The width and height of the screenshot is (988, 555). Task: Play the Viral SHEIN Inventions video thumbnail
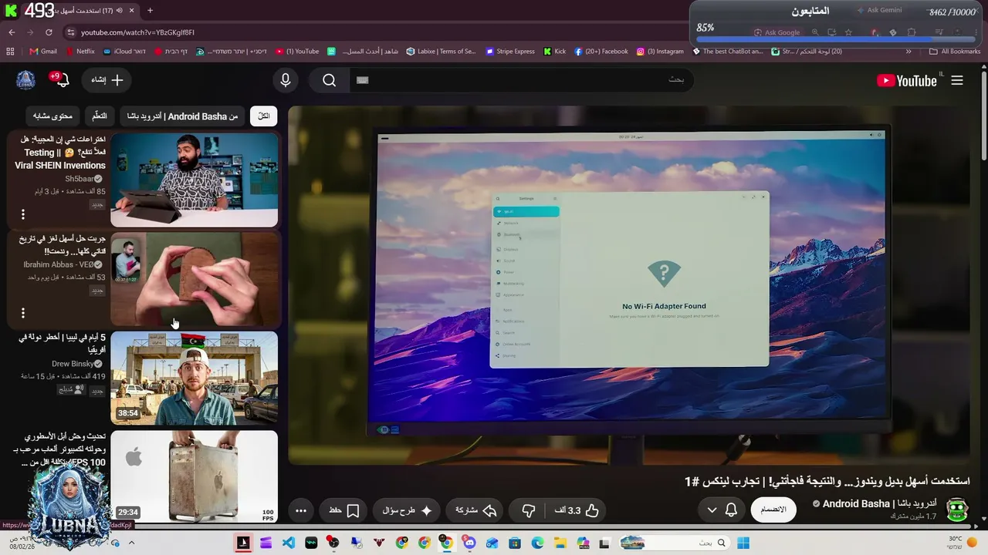194,180
